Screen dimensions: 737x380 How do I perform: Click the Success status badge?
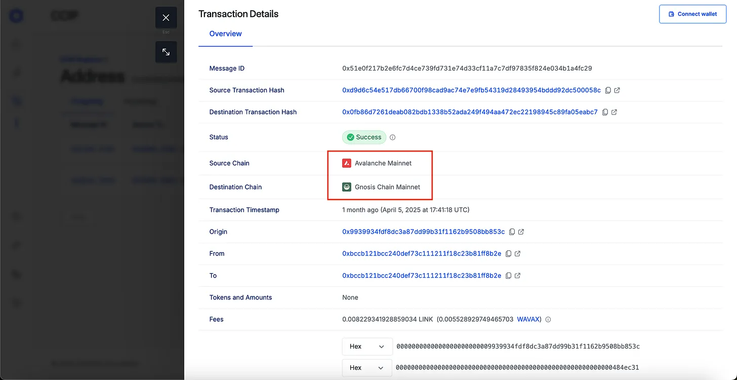pyautogui.click(x=364, y=137)
